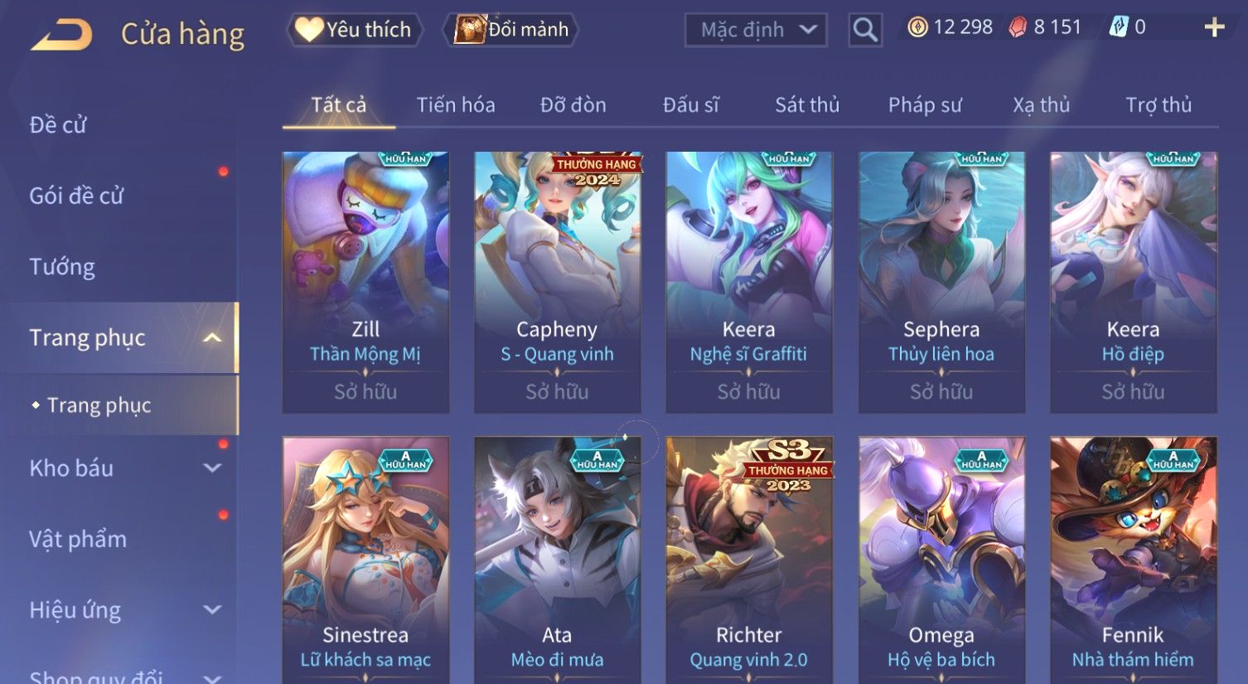This screenshot has width=1248, height=684.
Task: Open the Mặc định sort dropdown
Action: (756, 30)
